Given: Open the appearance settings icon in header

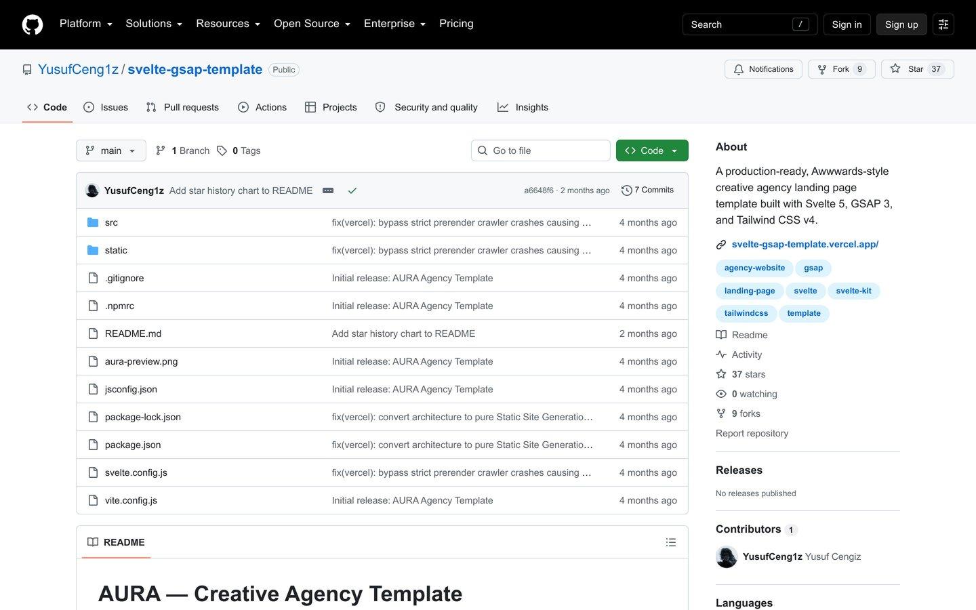Looking at the screenshot, I should 943,24.
